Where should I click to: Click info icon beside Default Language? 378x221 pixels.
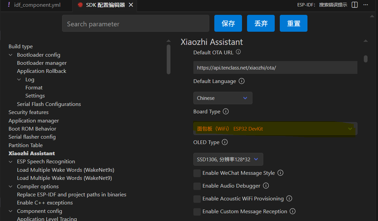click(x=241, y=81)
